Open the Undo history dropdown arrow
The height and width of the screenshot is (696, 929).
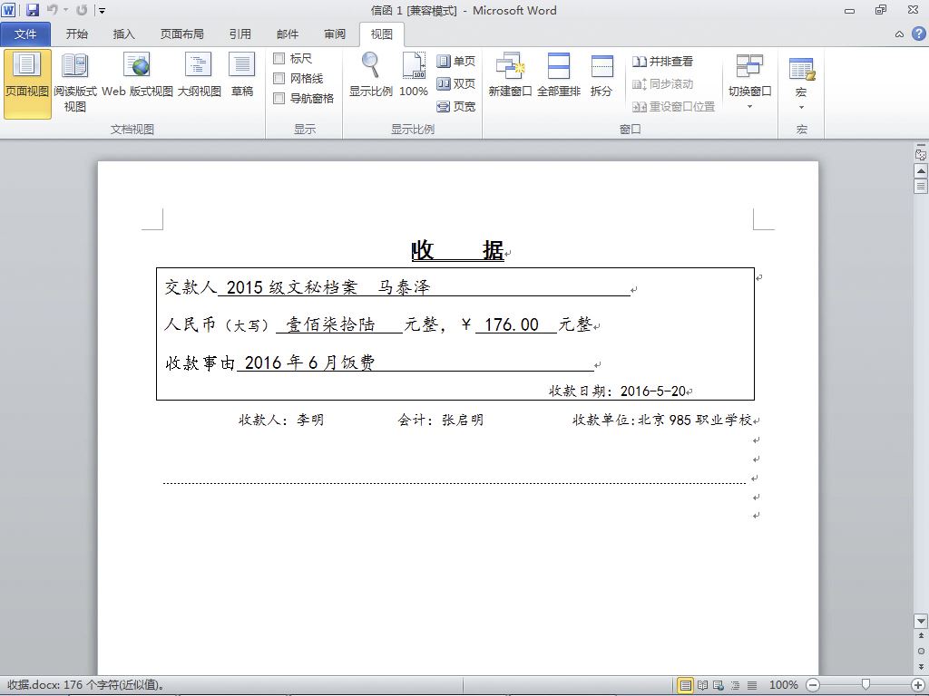point(65,10)
